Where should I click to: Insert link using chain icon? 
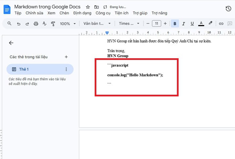coord(221,24)
